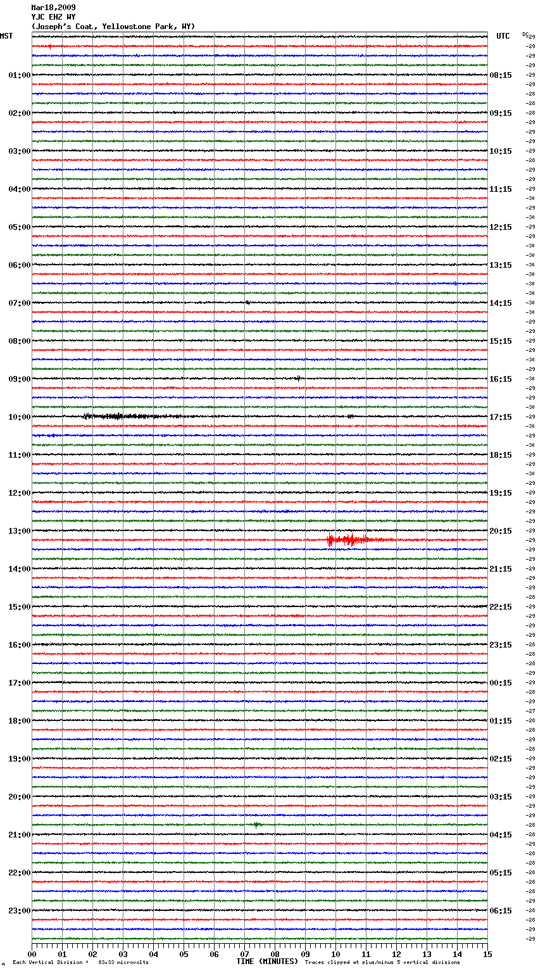Click the 05:15 UTC time label
Image resolution: width=538 pixels, height=971 pixels.
(x=501, y=873)
